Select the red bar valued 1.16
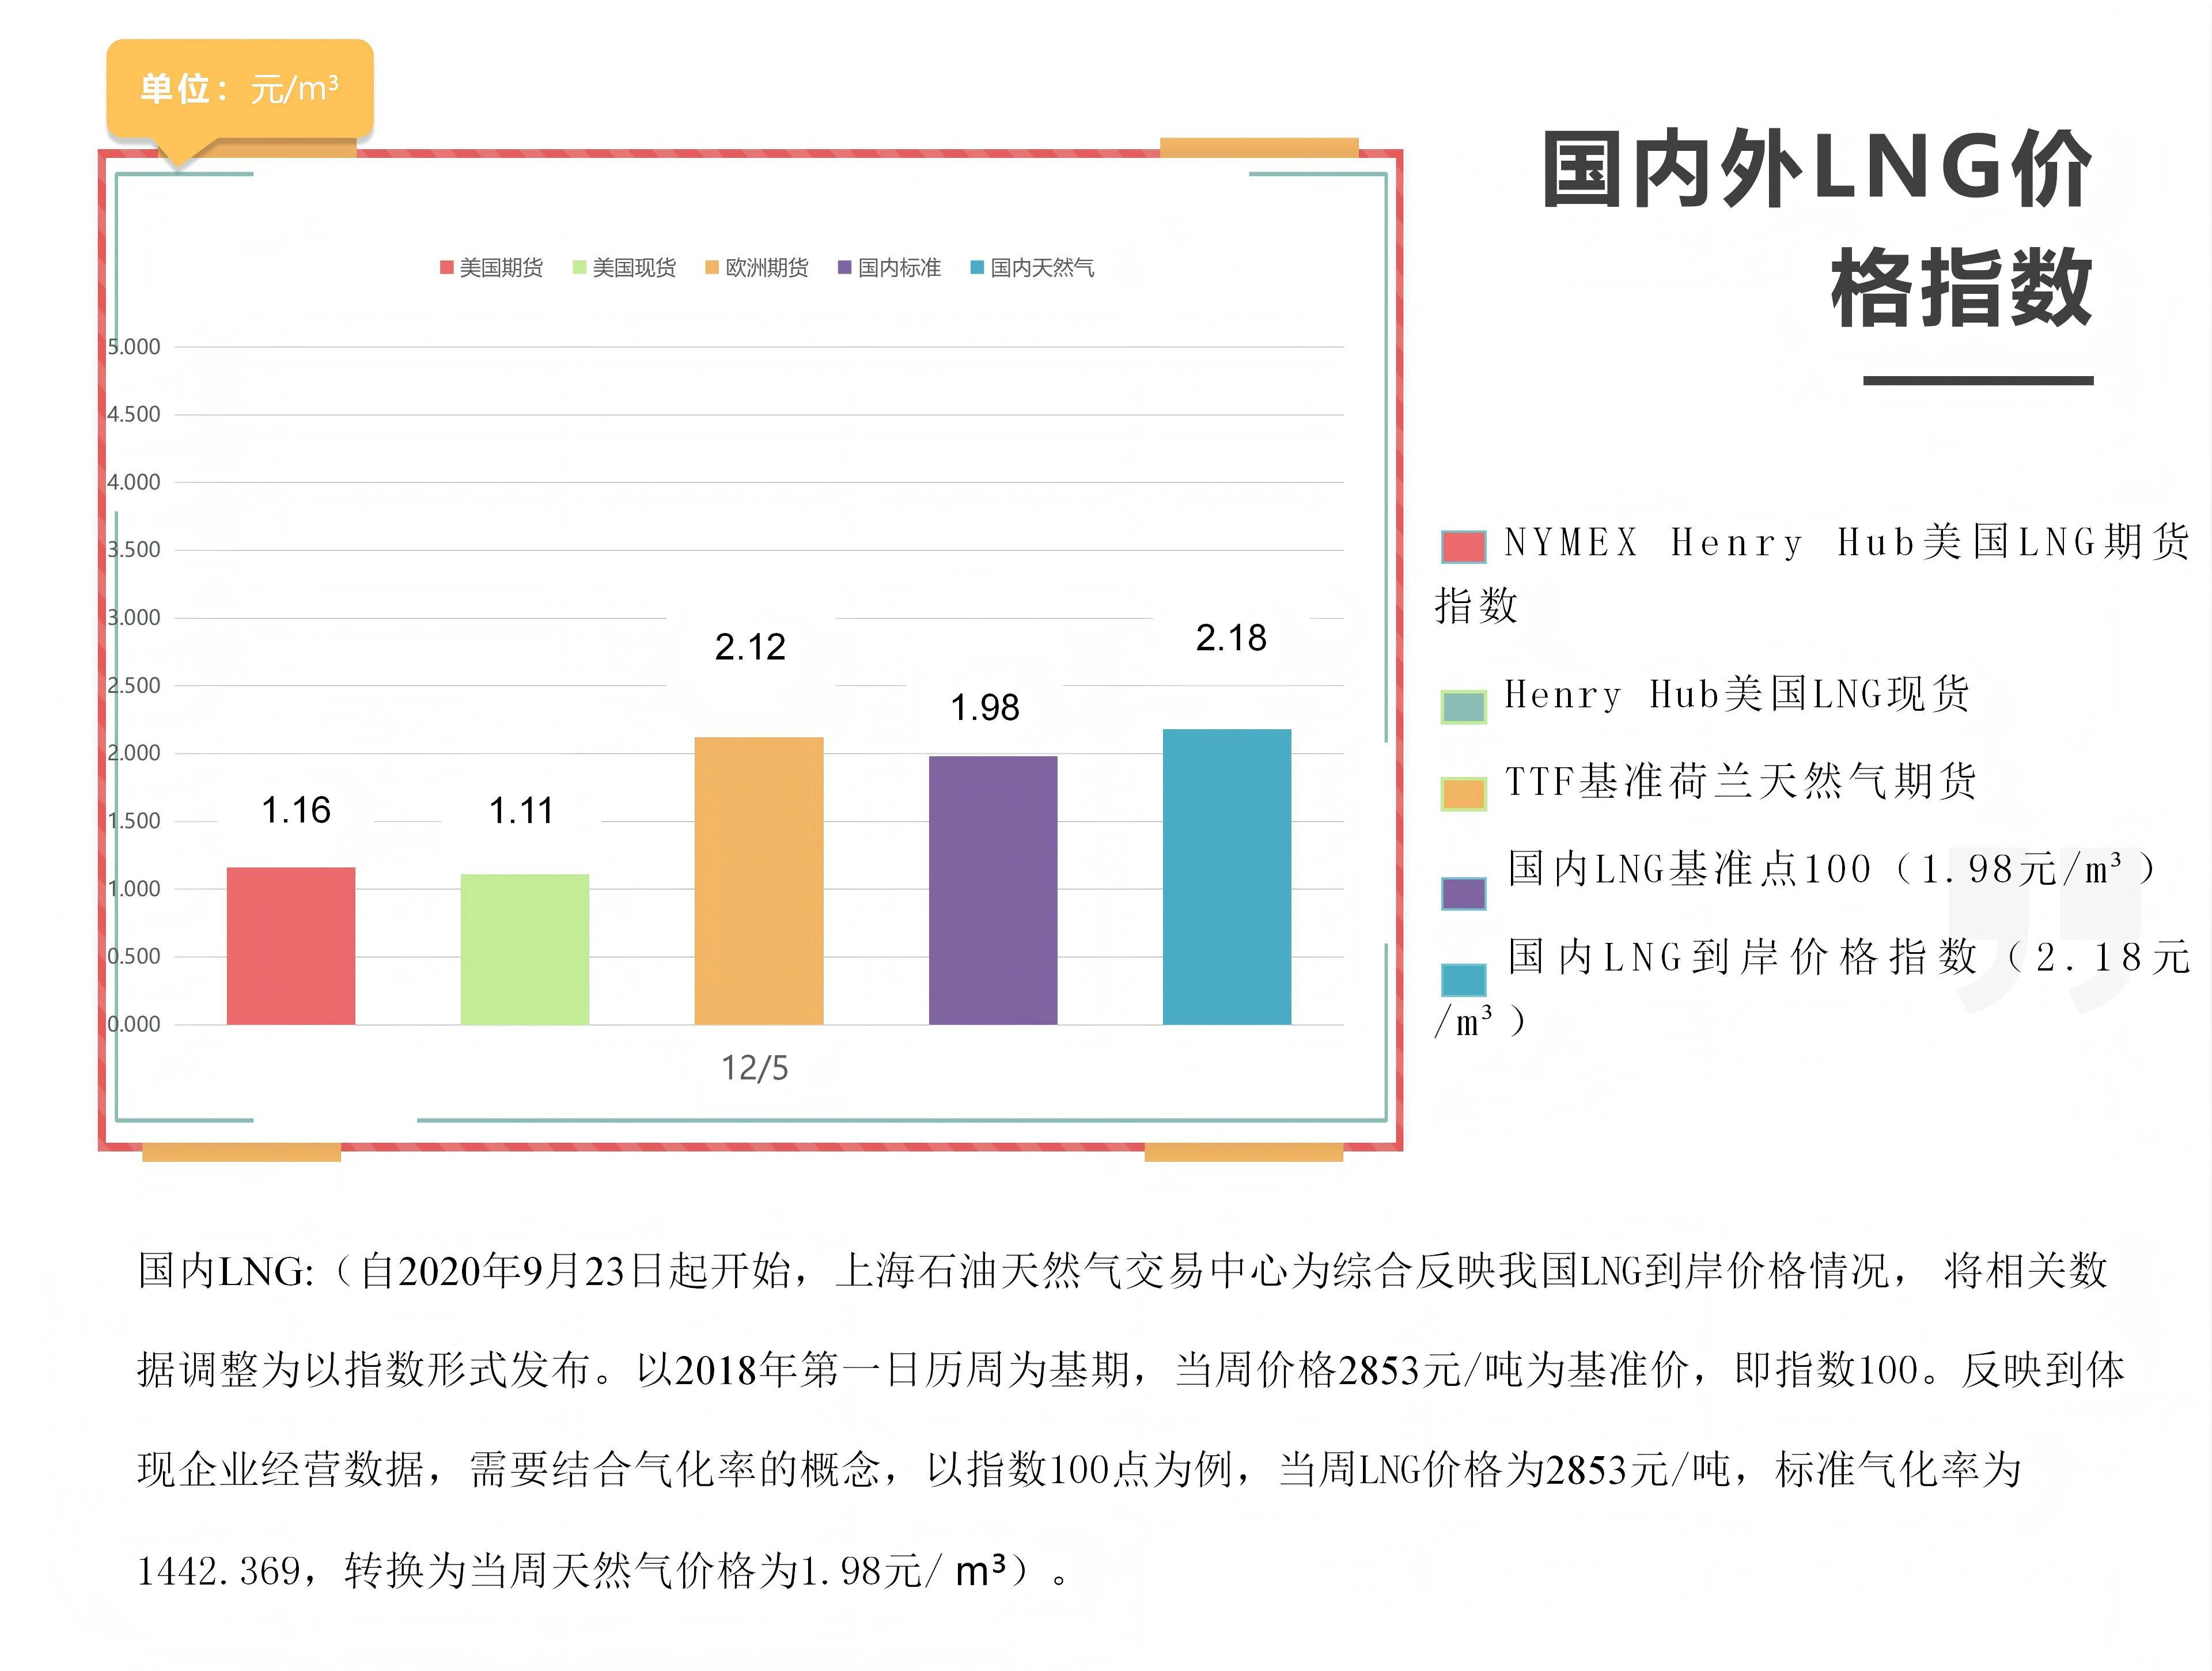 click(291, 946)
